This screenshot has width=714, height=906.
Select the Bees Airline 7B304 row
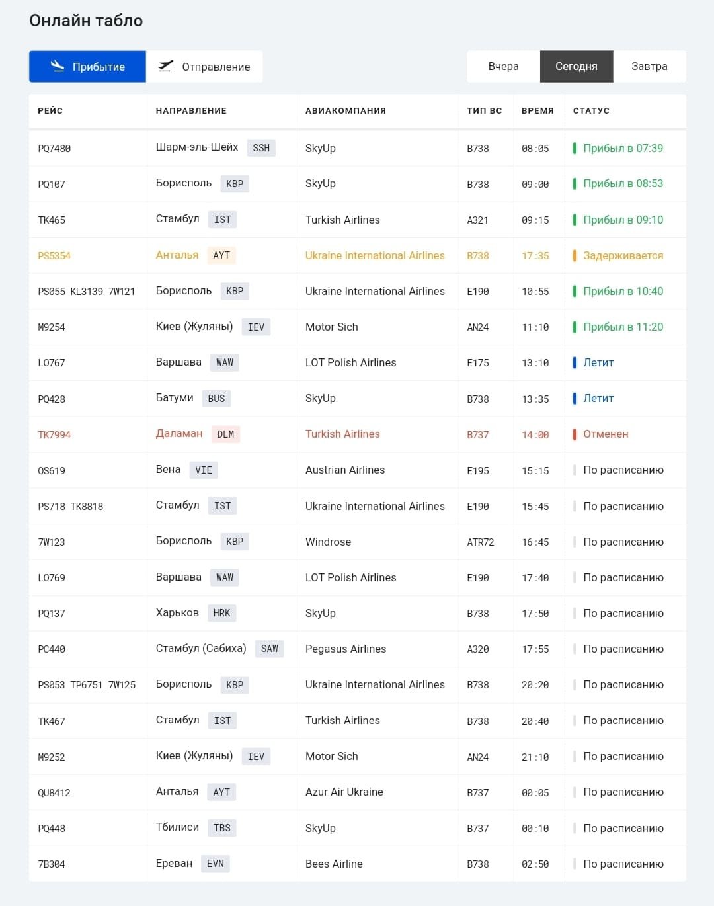tap(358, 864)
